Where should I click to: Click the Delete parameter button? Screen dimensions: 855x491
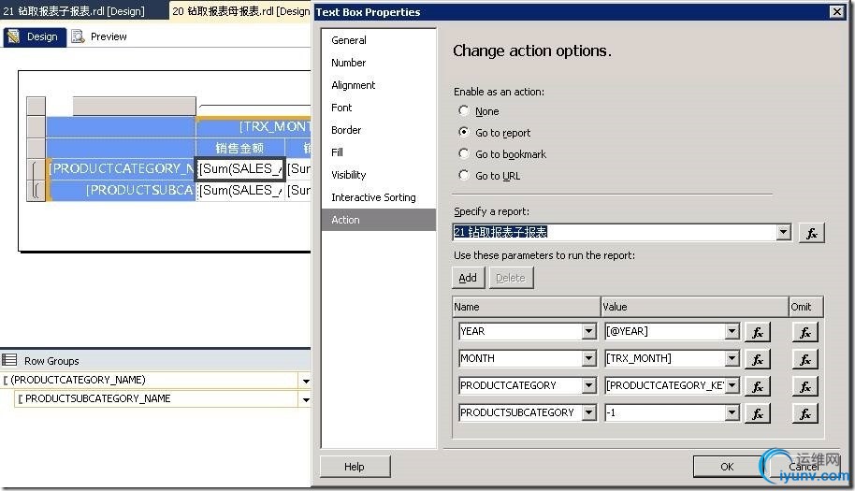pos(511,278)
